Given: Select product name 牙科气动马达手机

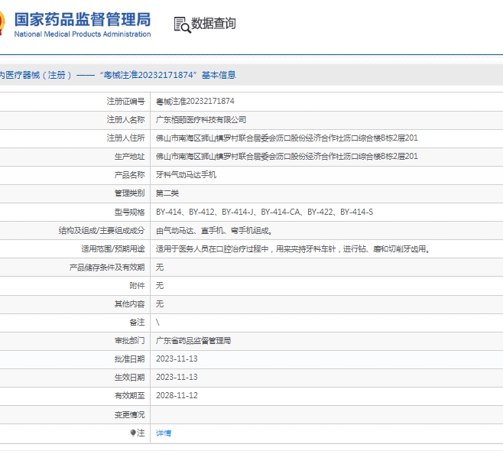Looking at the screenshot, I should (x=186, y=175).
